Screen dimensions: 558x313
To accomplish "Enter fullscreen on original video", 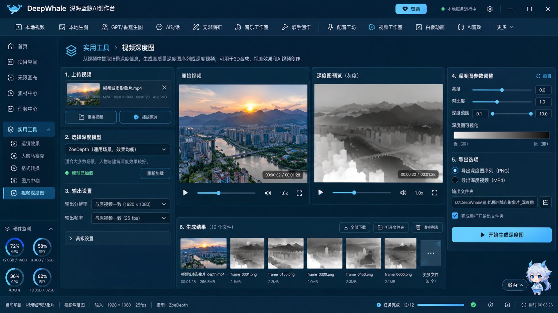I will coord(299,193).
